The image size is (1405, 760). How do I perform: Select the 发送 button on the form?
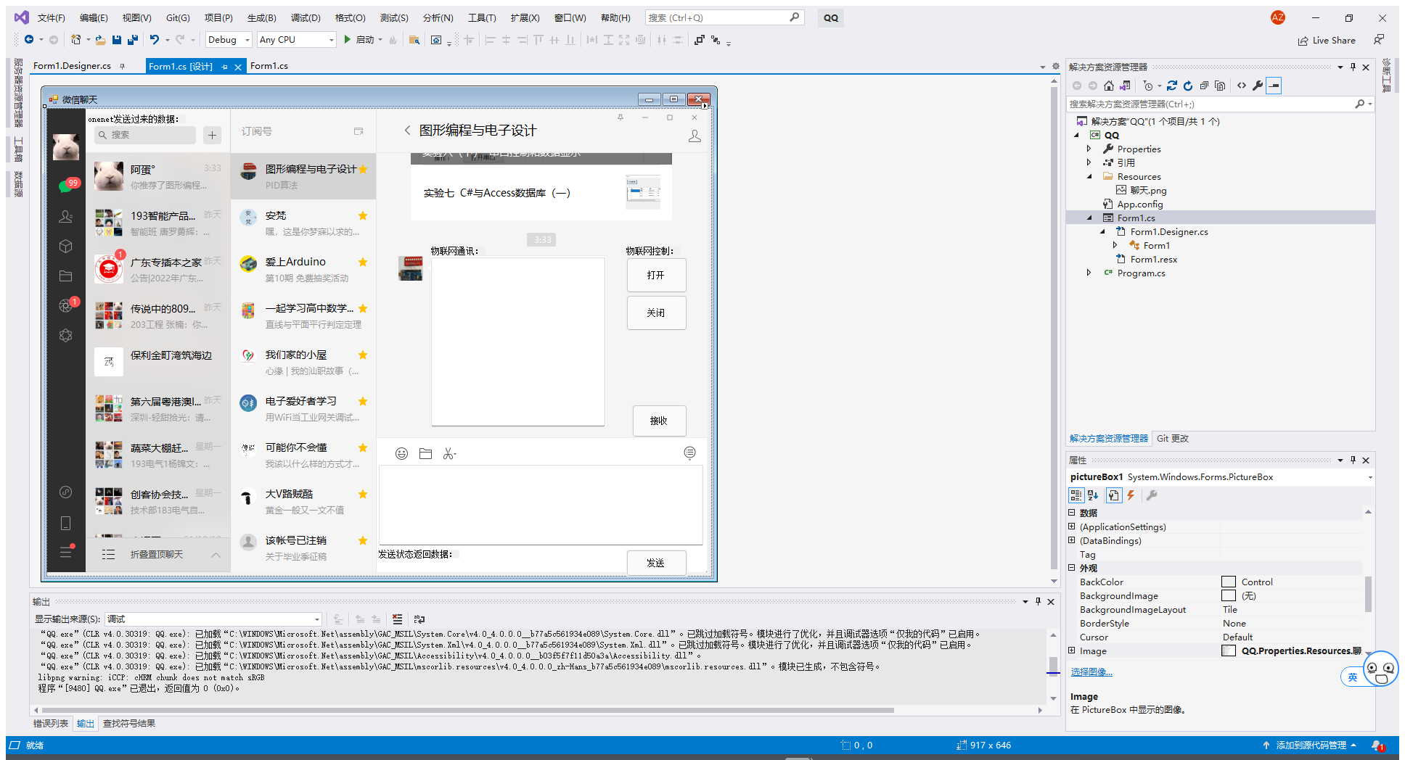[x=656, y=563]
